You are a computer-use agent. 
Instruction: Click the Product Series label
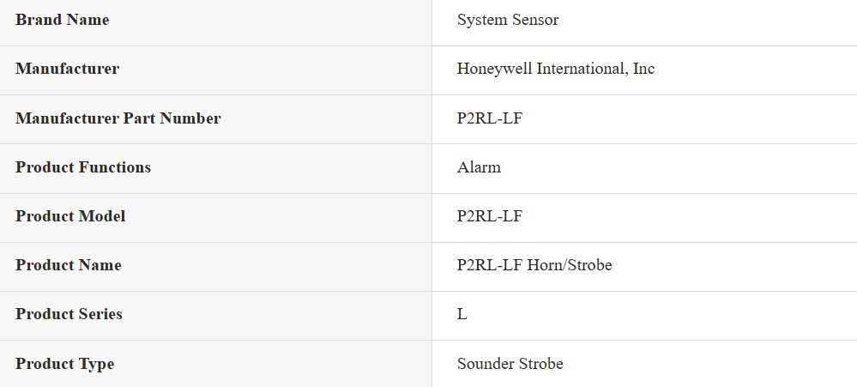69,314
